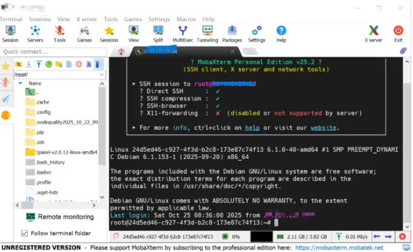413x252 pixels.
Task: Go to parent folder in SFTP toolbar
Action: (19, 64)
